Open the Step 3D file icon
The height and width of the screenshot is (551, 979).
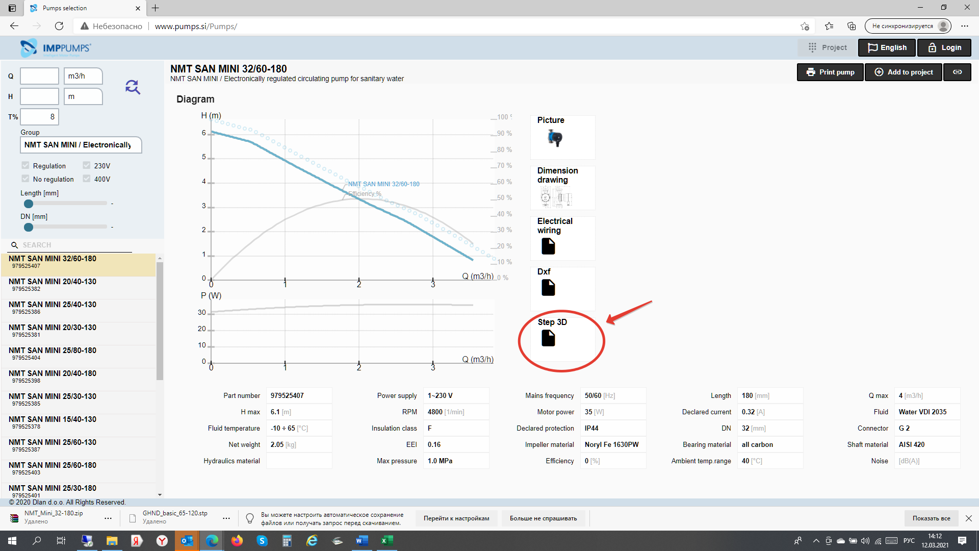coord(548,338)
